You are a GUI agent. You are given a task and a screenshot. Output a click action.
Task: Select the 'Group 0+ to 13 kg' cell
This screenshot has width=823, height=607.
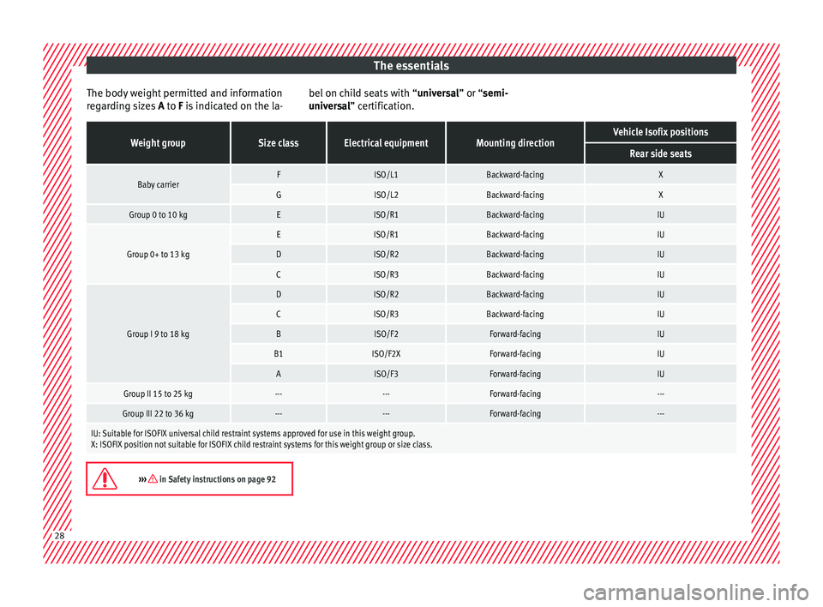point(158,255)
